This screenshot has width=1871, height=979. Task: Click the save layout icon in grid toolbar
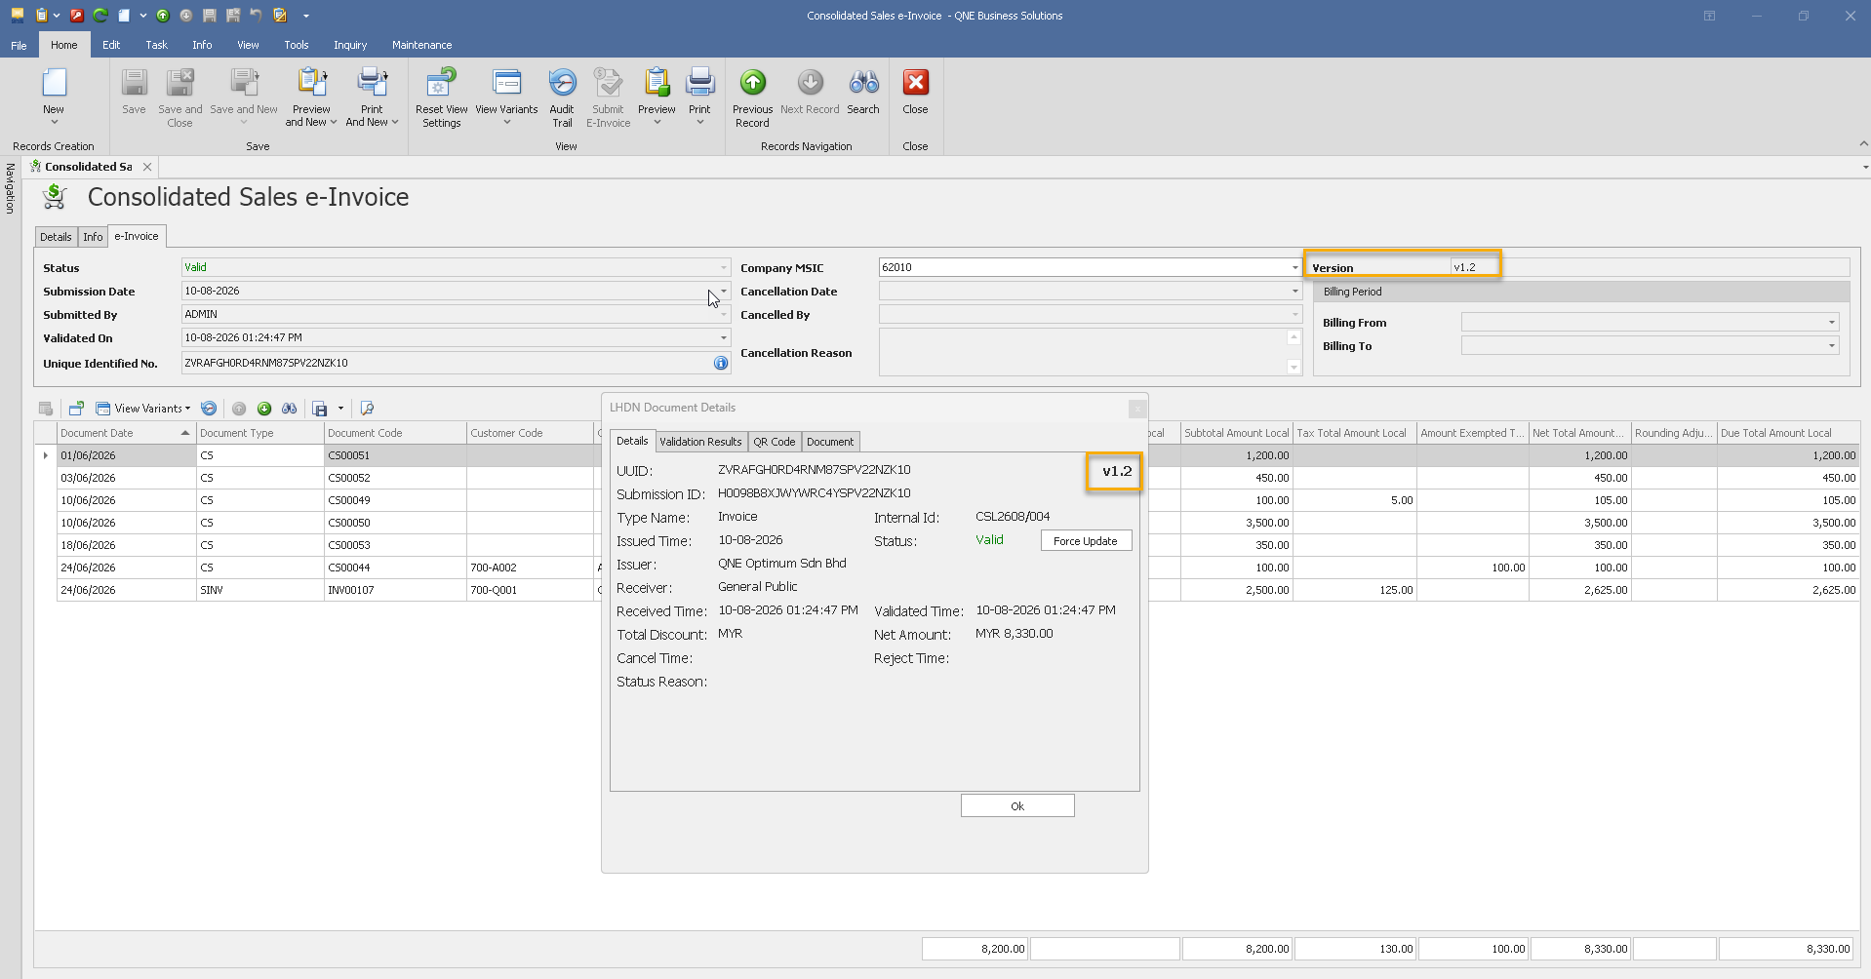(x=320, y=409)
